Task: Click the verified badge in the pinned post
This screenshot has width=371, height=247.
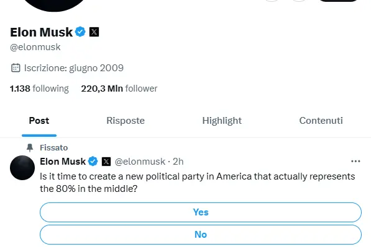Action: pos(93,162)
